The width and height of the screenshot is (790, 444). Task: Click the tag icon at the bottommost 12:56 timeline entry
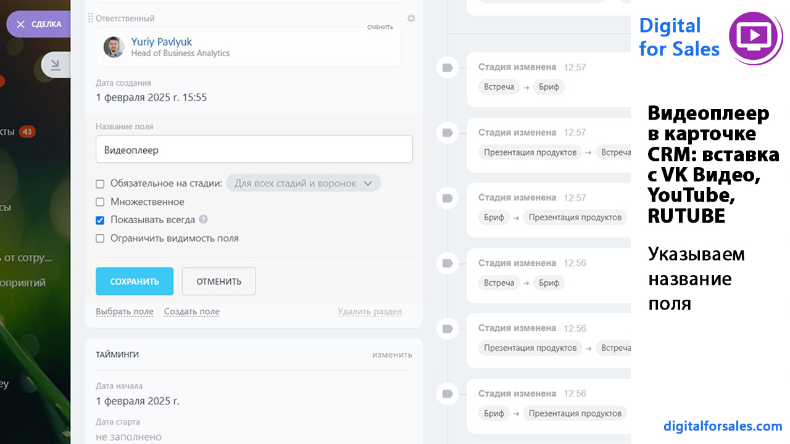point(447,394)
